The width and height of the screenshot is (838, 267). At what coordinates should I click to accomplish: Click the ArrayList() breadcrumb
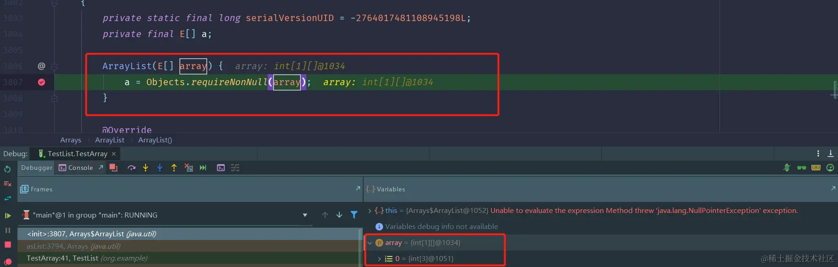pos(155,140)
